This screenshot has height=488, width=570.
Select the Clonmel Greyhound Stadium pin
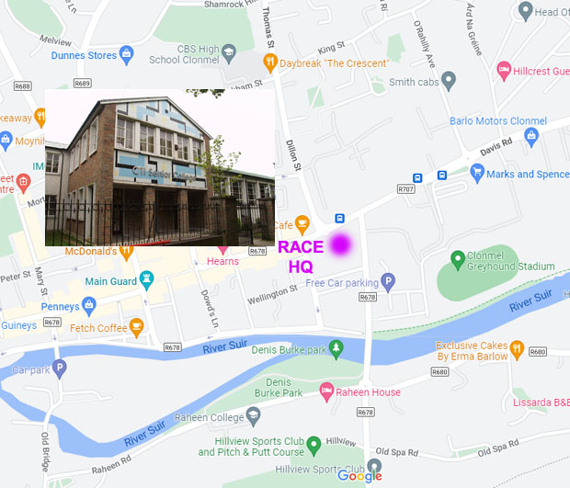point(458,260)
